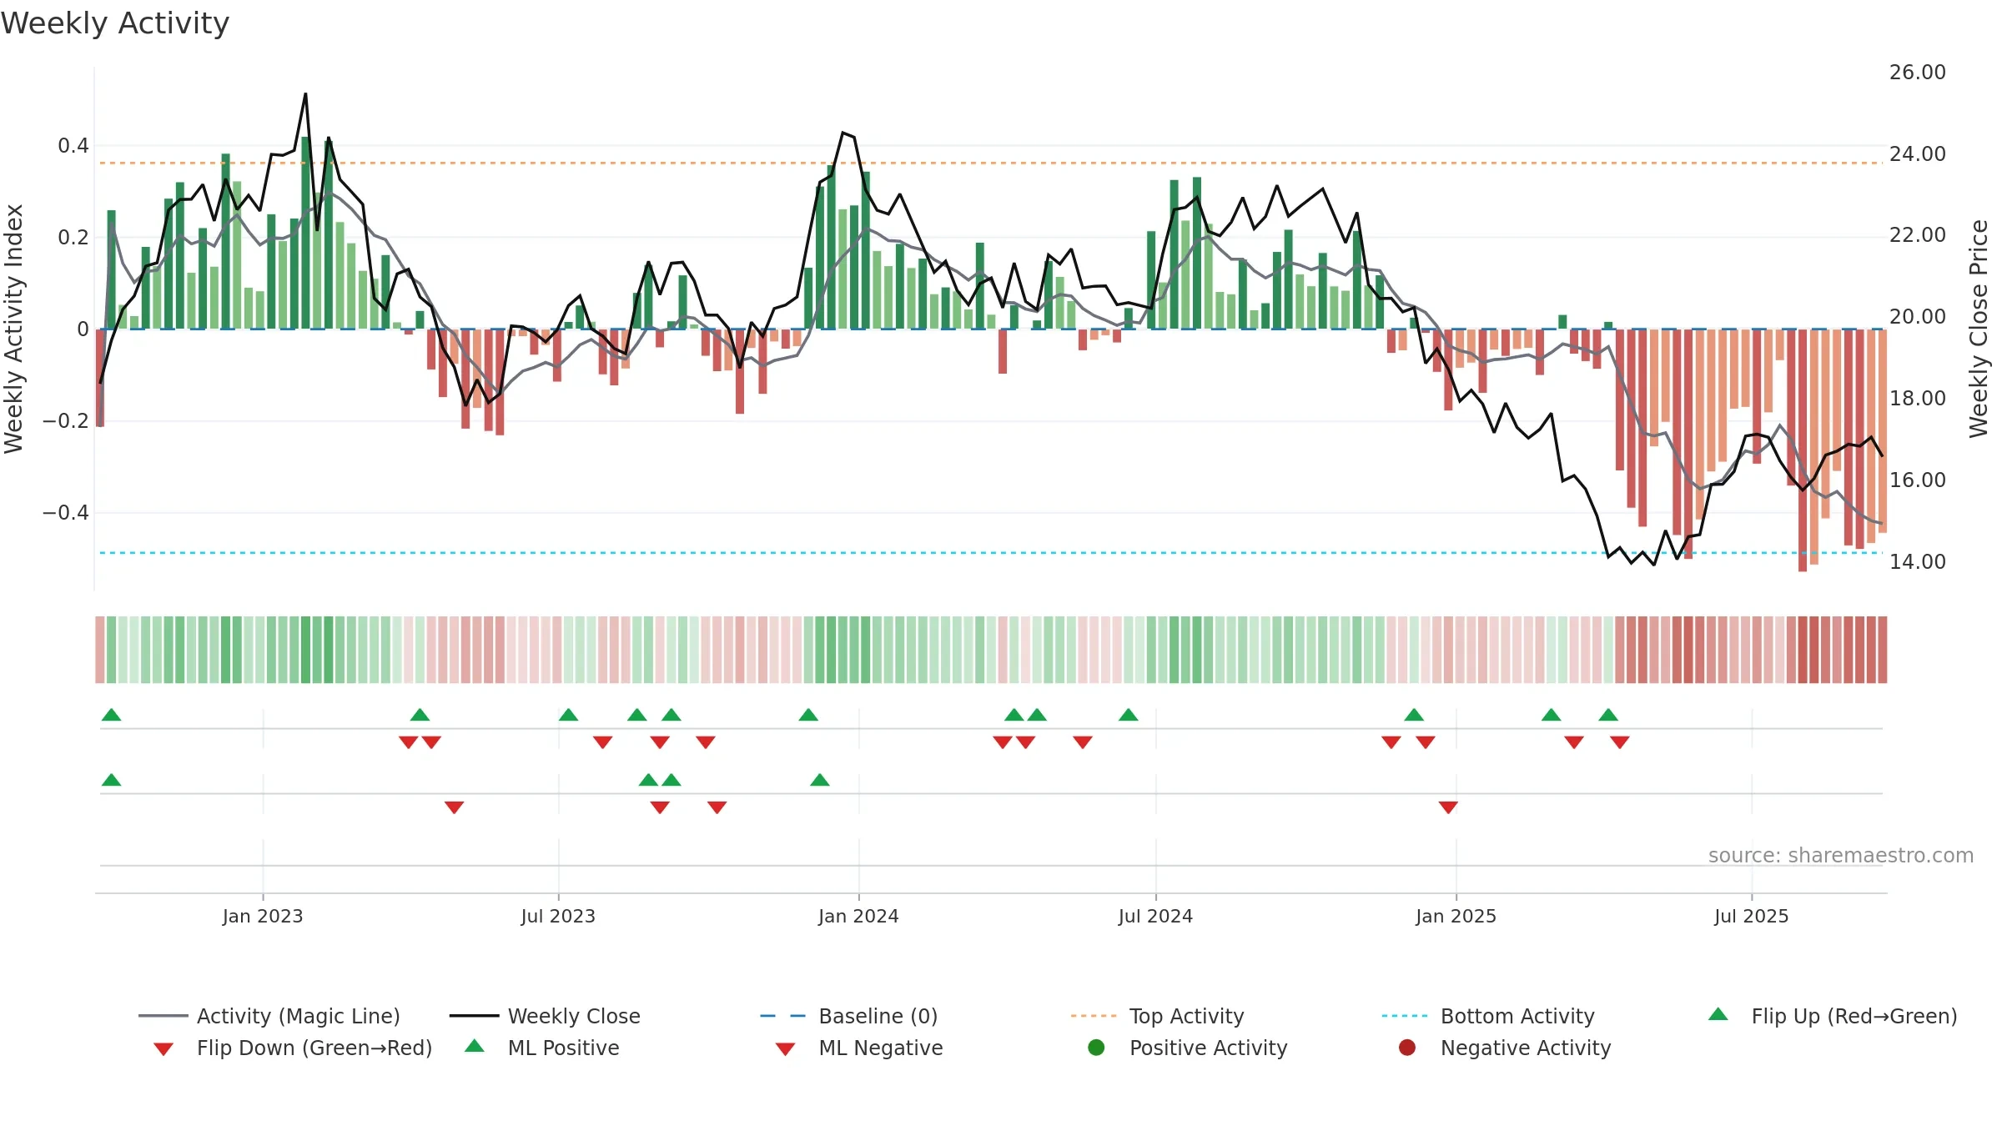2002x1126 pixels.
Task: Click the 16.00 price axis label
Action: [x=1918, y=480]
